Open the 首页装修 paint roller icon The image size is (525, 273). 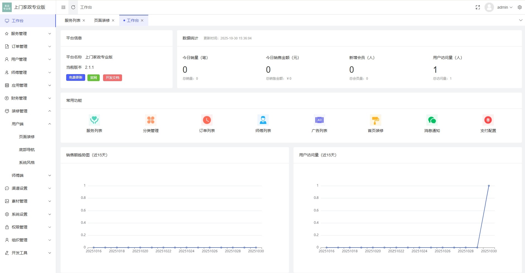pos(376,120)
